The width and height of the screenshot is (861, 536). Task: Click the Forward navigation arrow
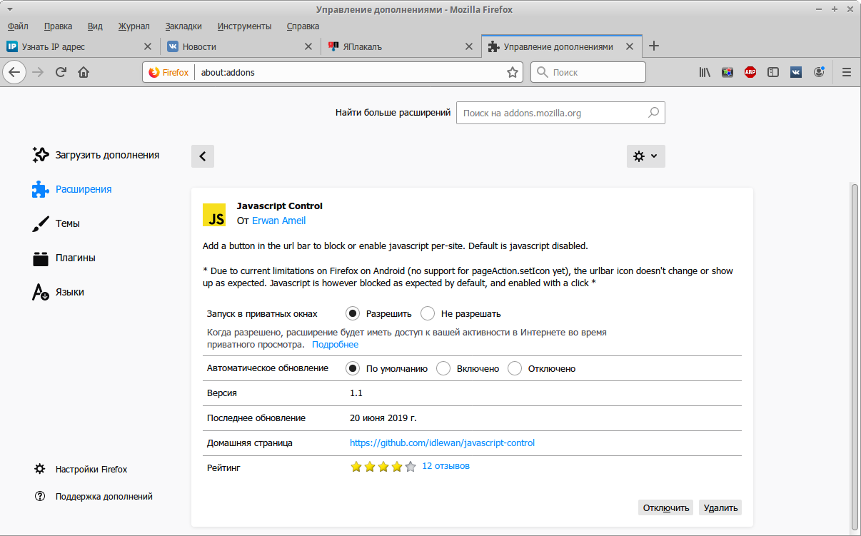point(39,72)
